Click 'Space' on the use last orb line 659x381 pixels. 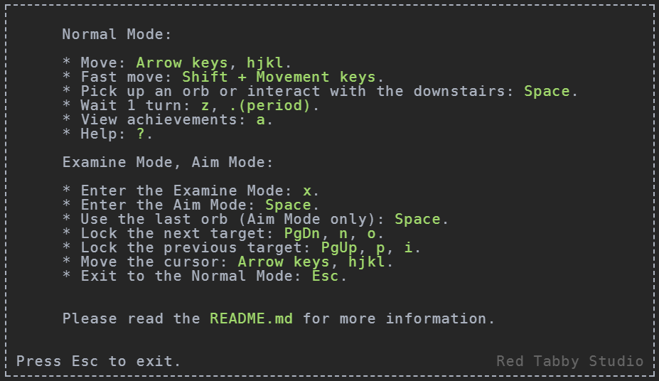[417, 219]
